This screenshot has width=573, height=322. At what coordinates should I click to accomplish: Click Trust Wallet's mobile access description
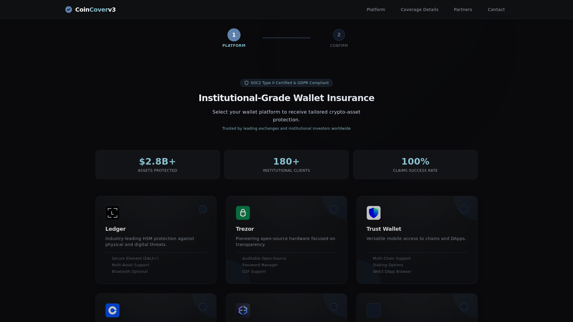(416, 239)
